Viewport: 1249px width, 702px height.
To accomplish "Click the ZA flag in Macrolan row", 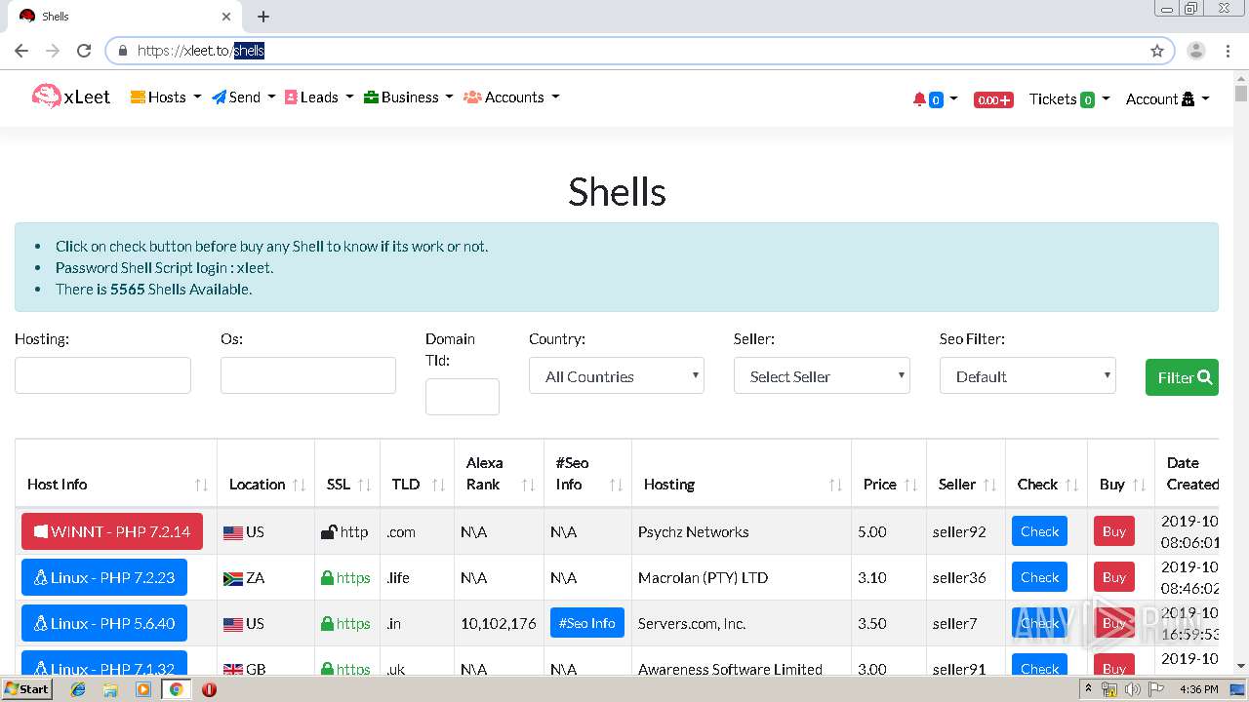I will [233, 578].
